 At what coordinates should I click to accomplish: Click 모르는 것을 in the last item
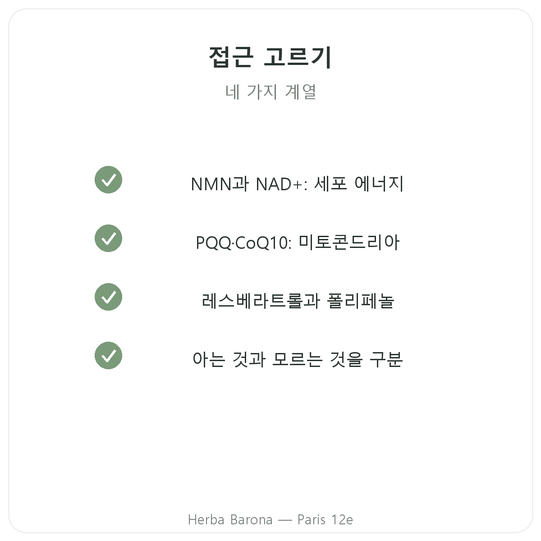coord(317,360)
